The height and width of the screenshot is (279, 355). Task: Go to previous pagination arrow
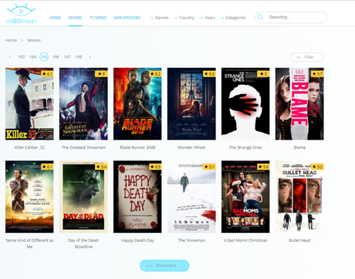point(10,57)
